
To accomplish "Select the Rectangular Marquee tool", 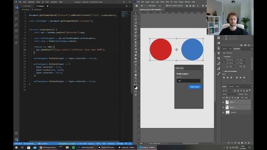I will click(136, 16).
